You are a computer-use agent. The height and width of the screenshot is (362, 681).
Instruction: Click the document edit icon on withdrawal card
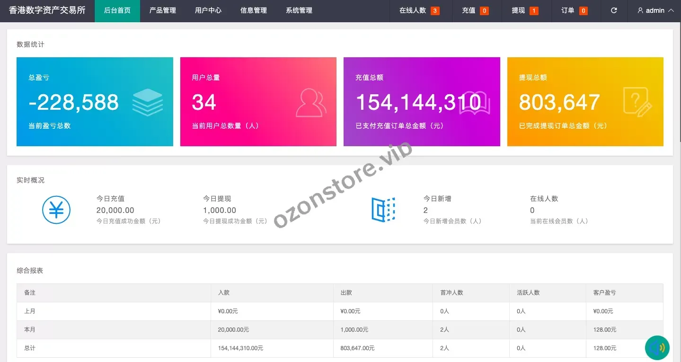(637, 102)
